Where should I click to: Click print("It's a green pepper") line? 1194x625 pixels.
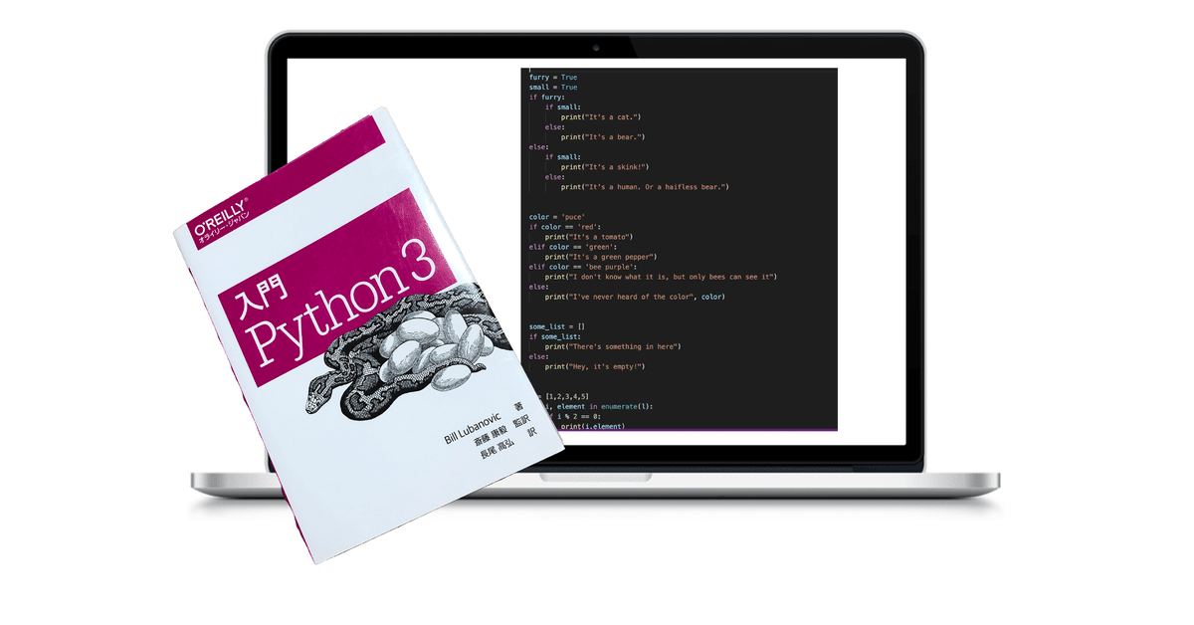[x=601, y=257]
